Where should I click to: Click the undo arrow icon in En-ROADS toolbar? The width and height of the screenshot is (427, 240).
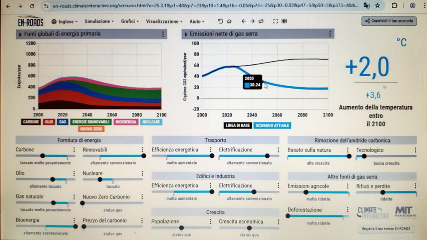[x=220, y=21]
